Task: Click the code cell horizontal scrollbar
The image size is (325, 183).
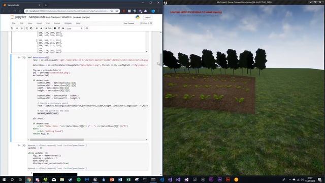Action: pos(57,140)
